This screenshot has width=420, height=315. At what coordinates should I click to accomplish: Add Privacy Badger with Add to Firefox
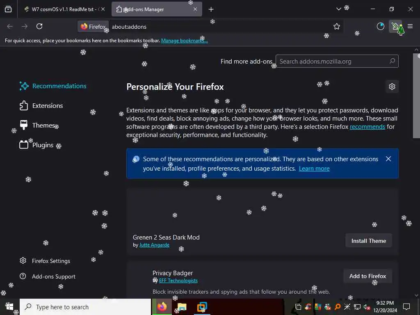[x=368, y=276]
